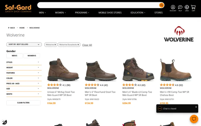
Task: Click the Style WW10791 text
Action: click(167, 99)
